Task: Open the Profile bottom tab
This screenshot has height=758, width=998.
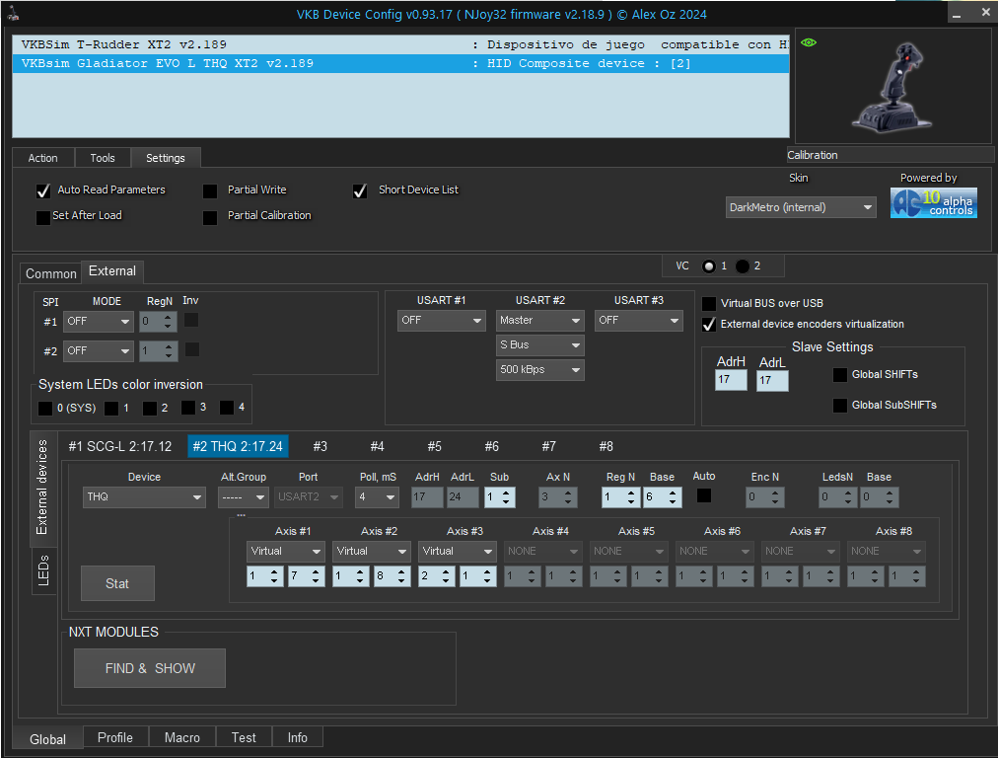Action: [x=115, y=737]
